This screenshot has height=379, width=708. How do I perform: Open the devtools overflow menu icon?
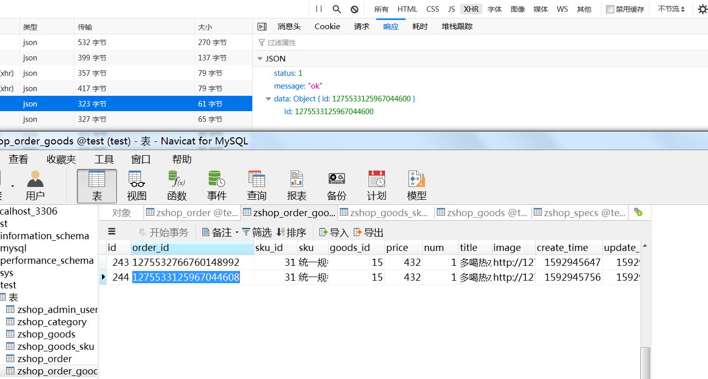pos(702,9)
